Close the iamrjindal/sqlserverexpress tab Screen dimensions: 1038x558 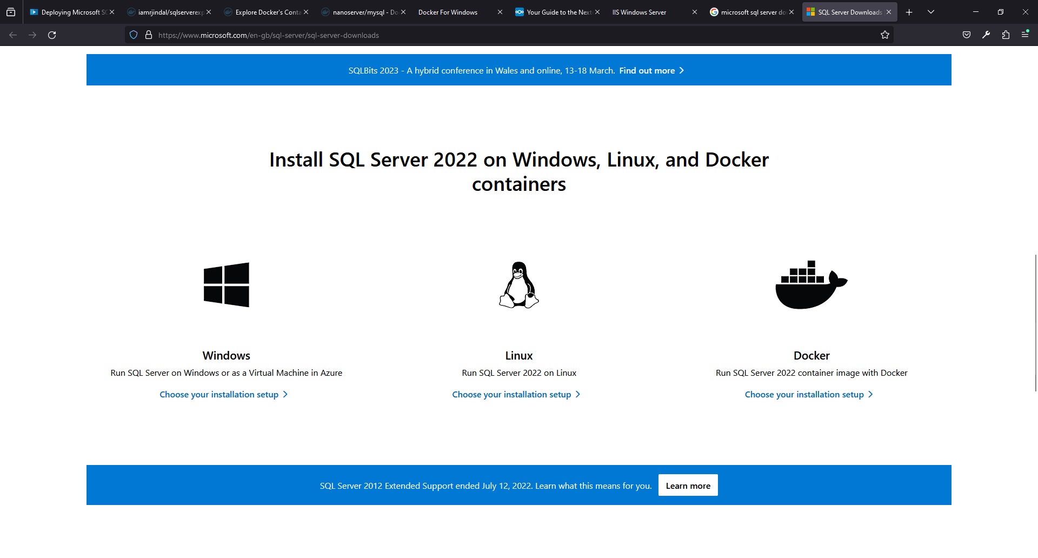(x=209, y=12)
